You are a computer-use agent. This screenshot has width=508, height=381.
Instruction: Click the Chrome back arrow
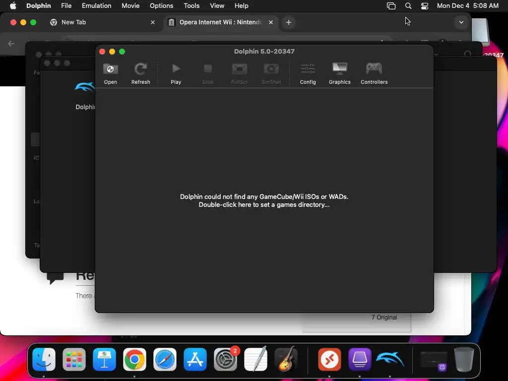11,44
